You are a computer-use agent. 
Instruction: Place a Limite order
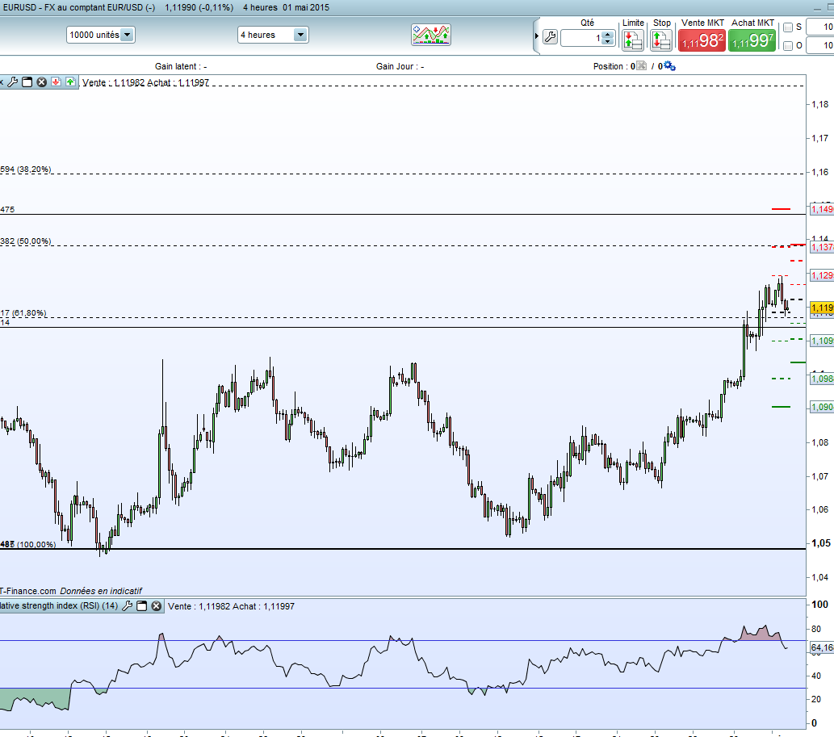pos(633,40)
